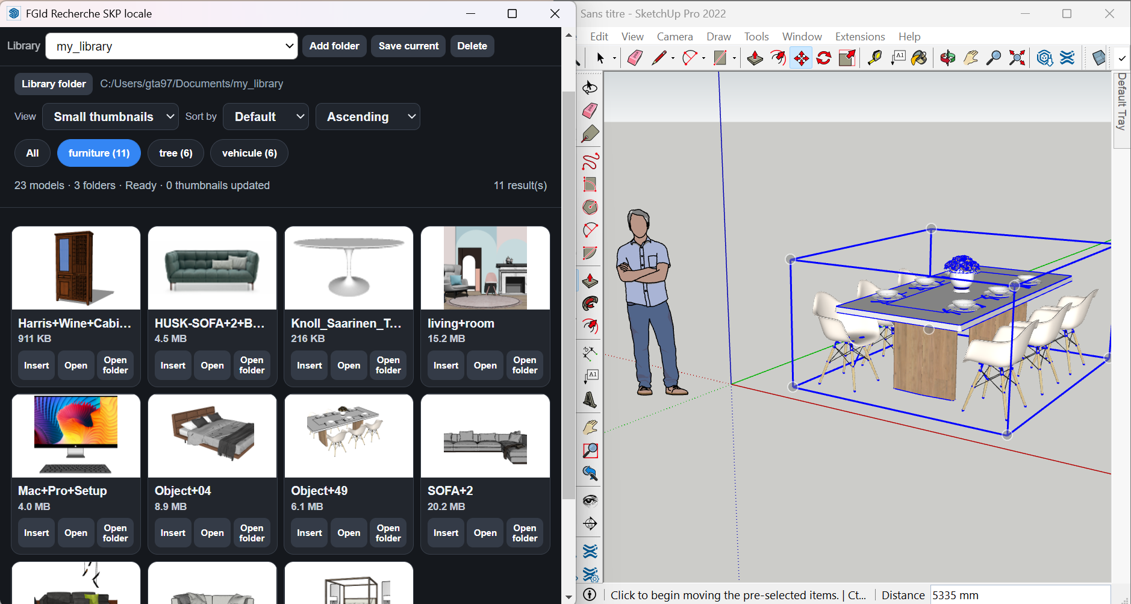The width and height of the screenshot is (1131, 604).
Task: Open the Extensions menu
Action: pyautogui.click(x=860, y=37)
